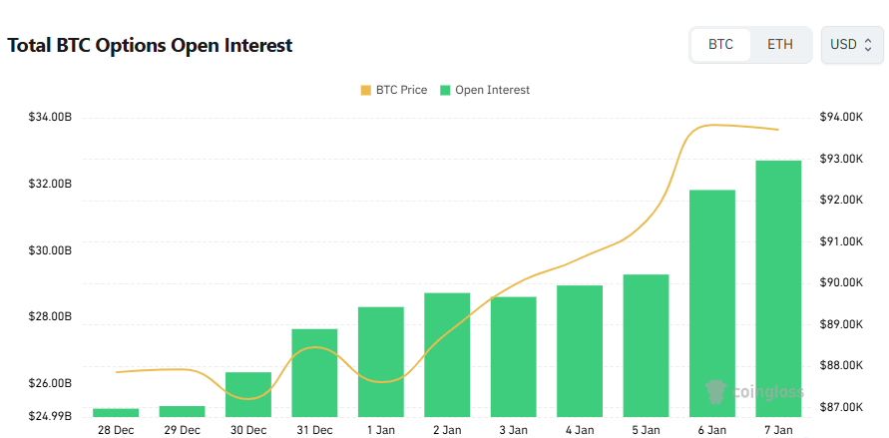This screenshot has height=438, width=889.
Task: Toggle BTC Price legend series
Action: coord(401,90)
